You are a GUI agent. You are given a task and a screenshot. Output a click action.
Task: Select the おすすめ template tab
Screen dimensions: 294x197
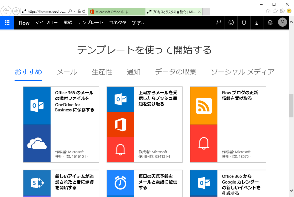tap(28, 72)
